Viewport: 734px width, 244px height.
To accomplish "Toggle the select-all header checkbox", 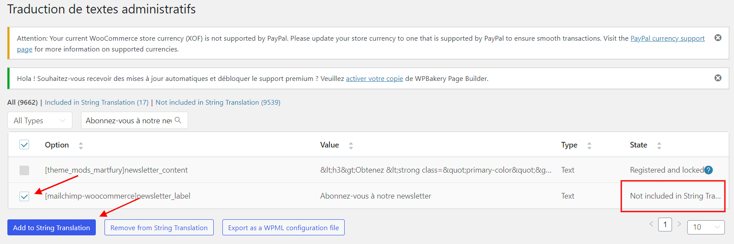I will pos(24,144).
